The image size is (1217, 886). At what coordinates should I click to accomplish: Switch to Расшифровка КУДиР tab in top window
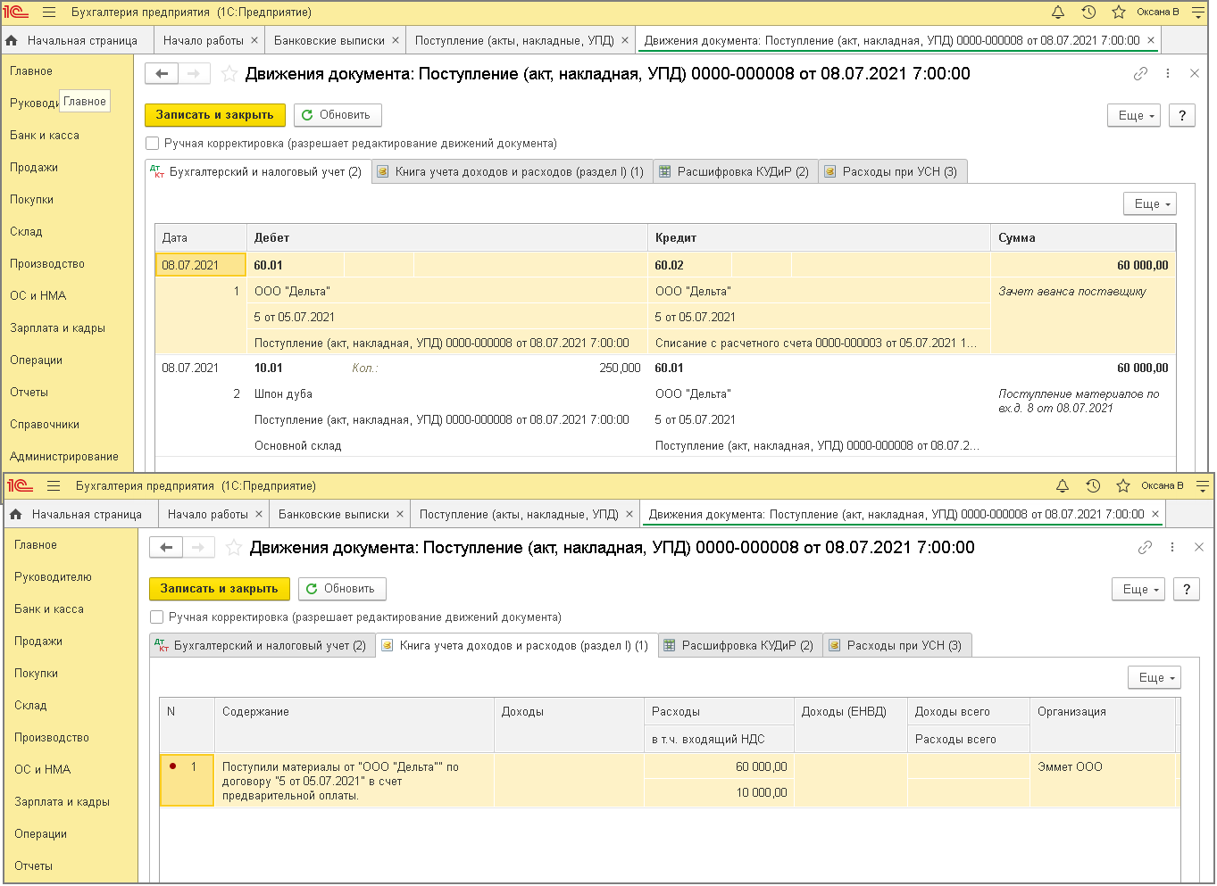pyautogui.click(x=734, y=172)
